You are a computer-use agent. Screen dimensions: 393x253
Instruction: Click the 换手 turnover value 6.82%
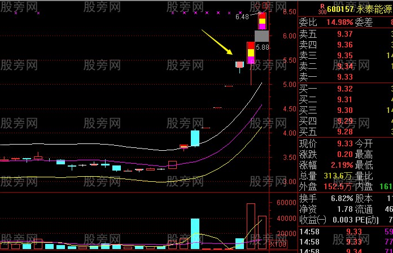(342, 198)
